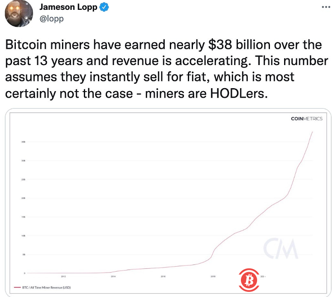Click the blue verified badge
The height and width of the screenshot is (297, 332).
click(104, 7)
